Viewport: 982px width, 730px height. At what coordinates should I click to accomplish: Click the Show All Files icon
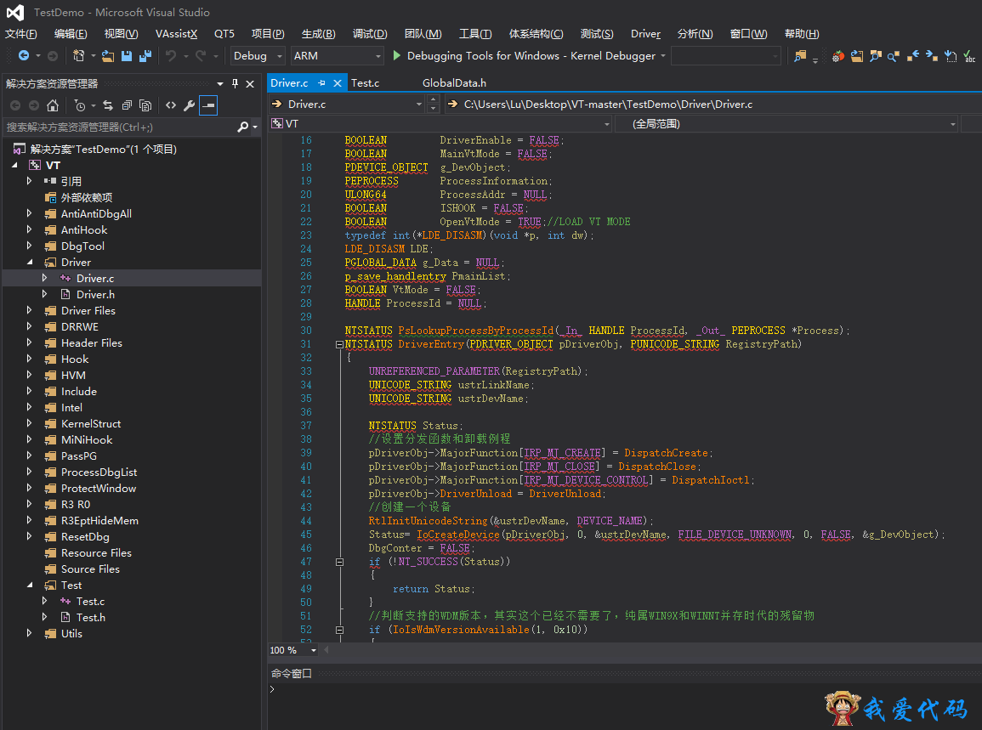[x=145, y=105]
